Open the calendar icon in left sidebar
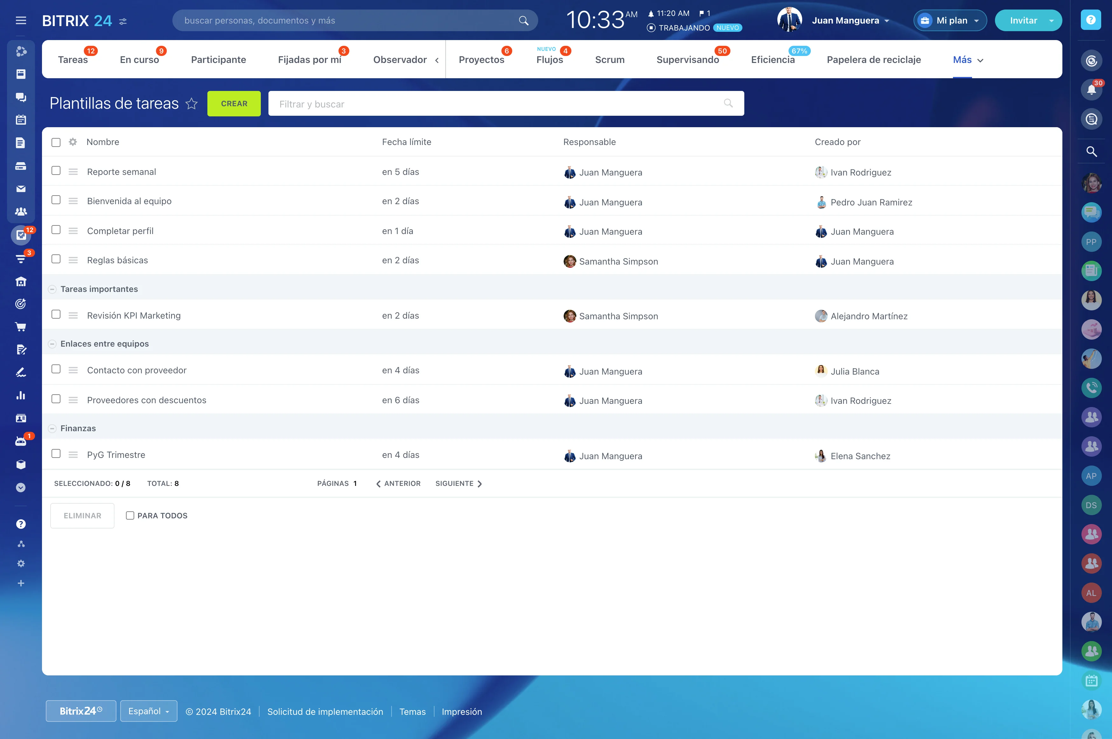 pos(21,120)
